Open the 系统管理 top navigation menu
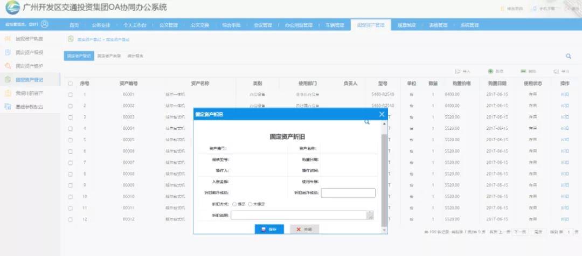The width and height of the screenshot is (582, 256). click(x=469, y=25)
